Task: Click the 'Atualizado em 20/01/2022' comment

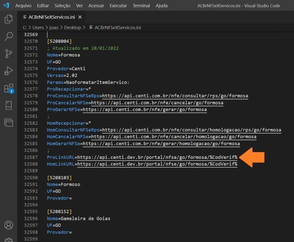Action: click(x=83, y=48)
